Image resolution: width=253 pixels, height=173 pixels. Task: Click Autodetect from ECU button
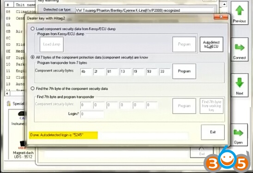[x=211, y=44]
